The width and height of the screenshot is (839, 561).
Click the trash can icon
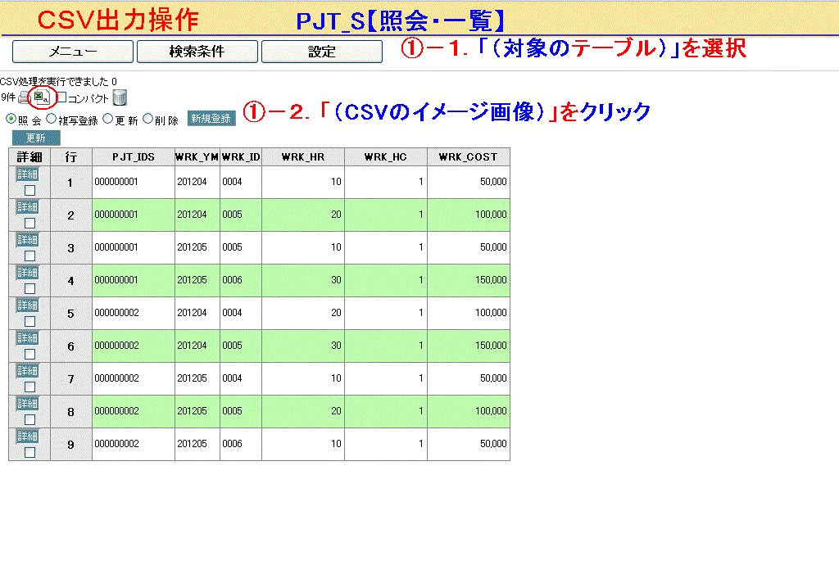tap(120, 98)
